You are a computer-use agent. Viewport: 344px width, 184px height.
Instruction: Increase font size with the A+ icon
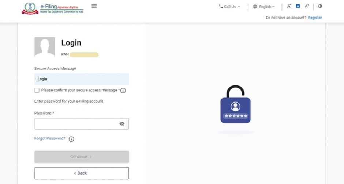pos(307,6)
